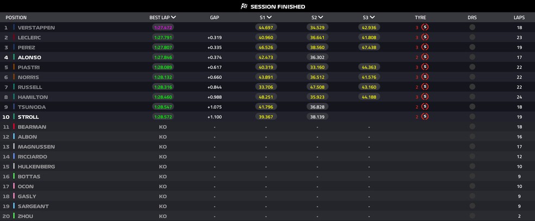Click the SARGEANT driver name

(x=33, y=206)
